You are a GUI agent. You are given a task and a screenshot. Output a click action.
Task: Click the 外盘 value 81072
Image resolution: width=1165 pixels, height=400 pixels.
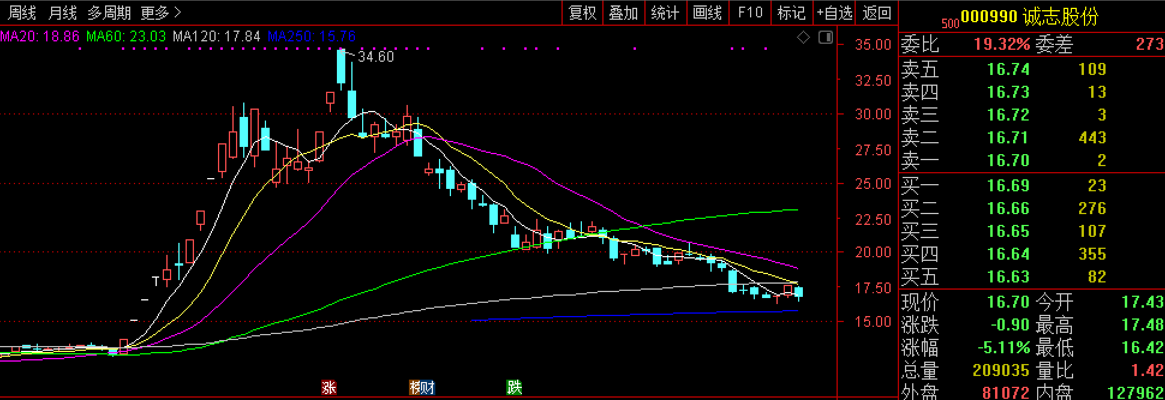1006,393
